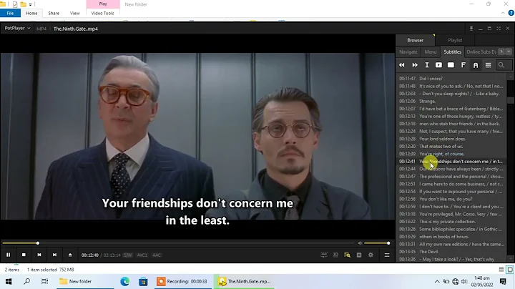Select the Subtitles tab
Viewport: 515px width, 289px height.
pos(452,52)
